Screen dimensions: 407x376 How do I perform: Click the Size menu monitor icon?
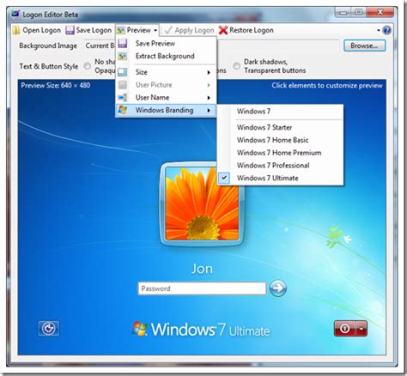click(x=123, y=72)
